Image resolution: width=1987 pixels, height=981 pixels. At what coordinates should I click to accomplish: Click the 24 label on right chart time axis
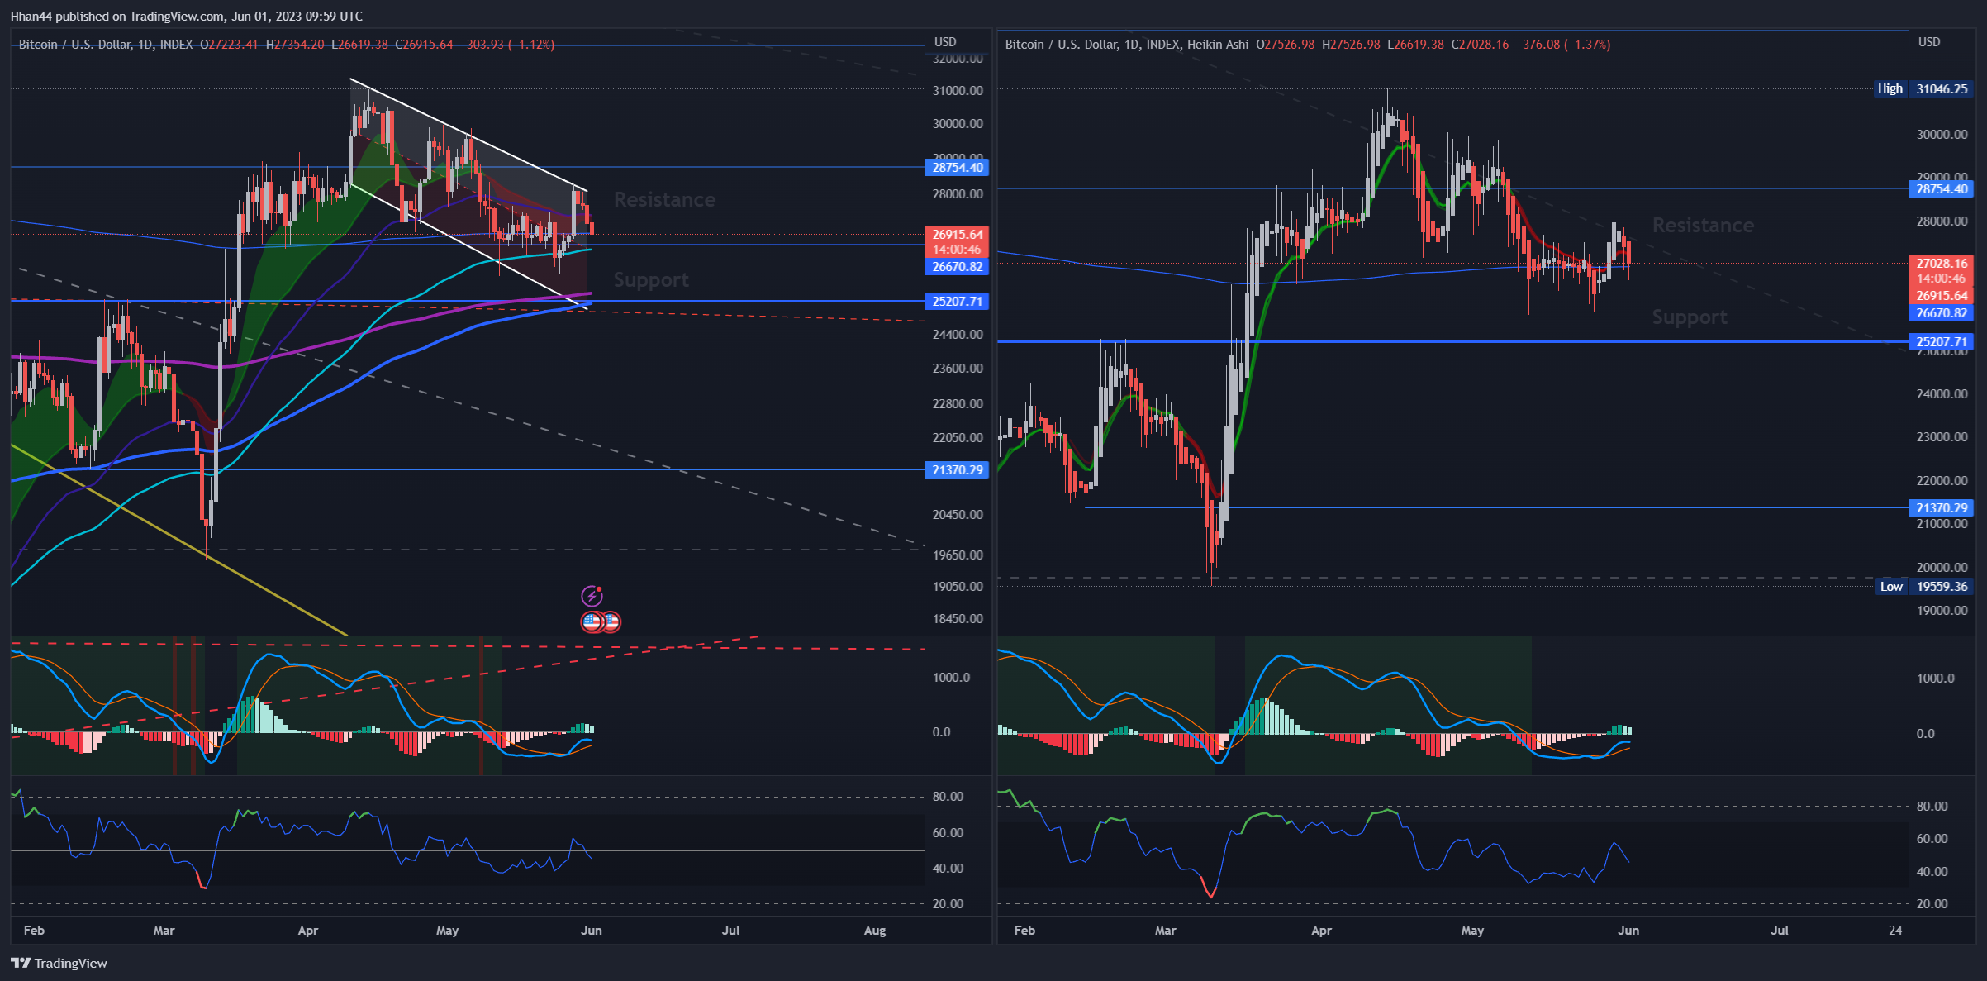[1895, 931]
